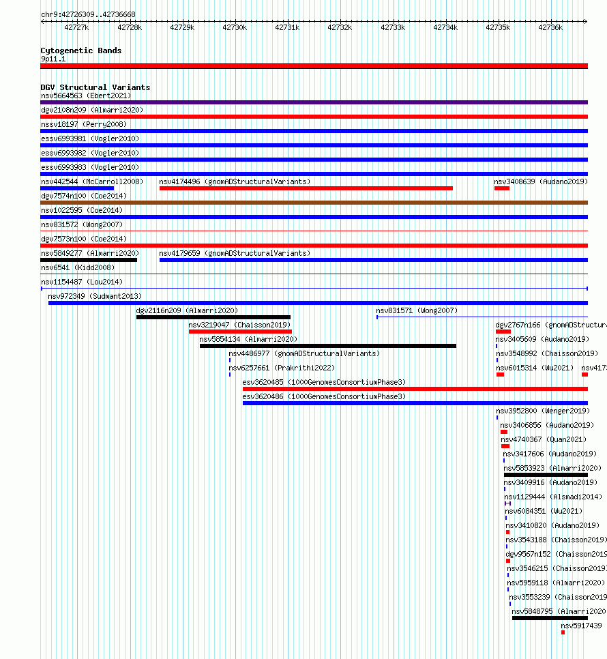Open the nsv442544 (McCarroll2008) label
Viewport: 607px width, 659px height.
pyautogui.click(x=92, y=181)
